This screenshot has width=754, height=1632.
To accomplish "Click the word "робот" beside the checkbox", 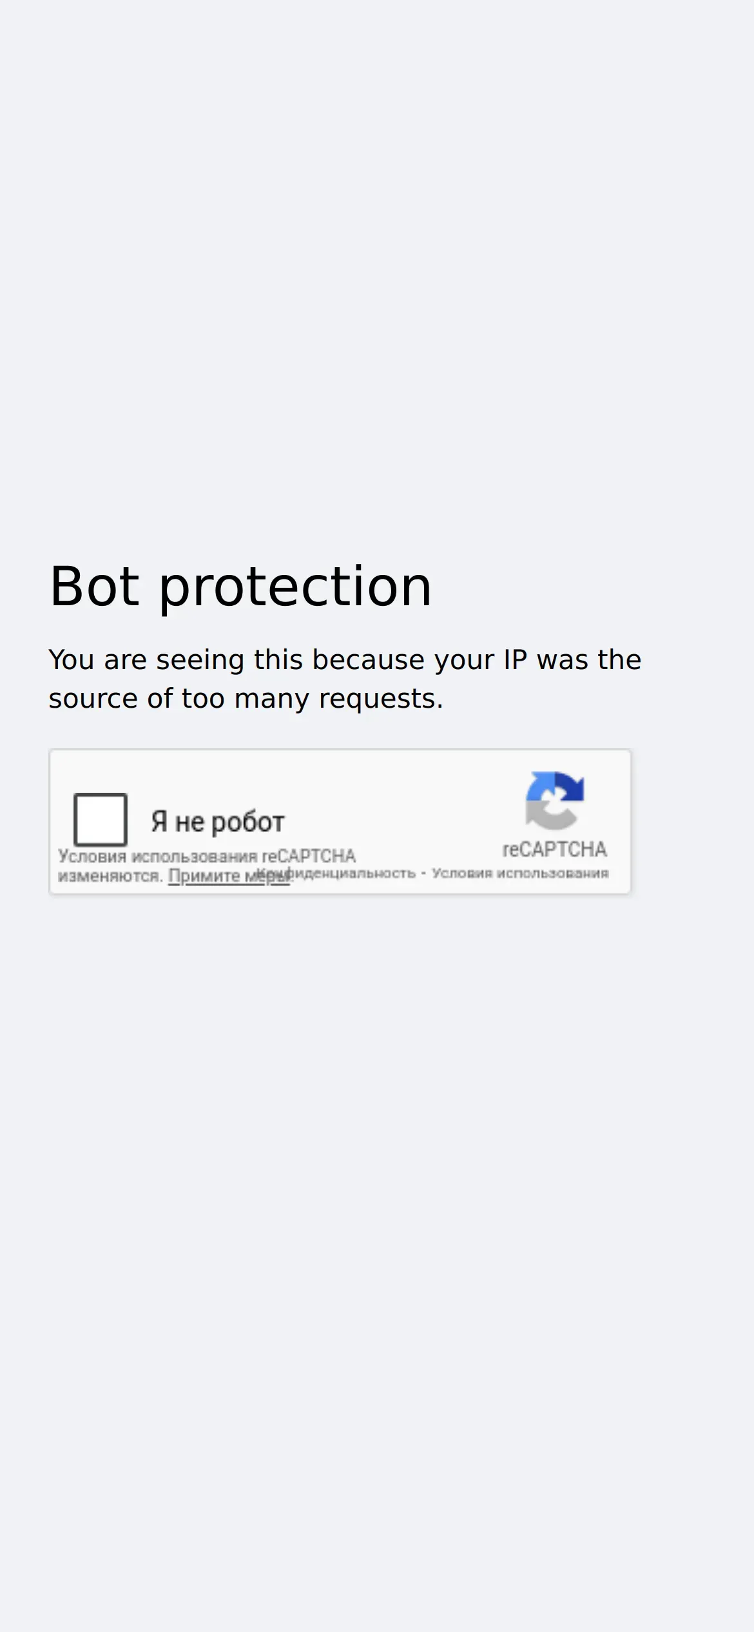I will click(x=248, y=822).
